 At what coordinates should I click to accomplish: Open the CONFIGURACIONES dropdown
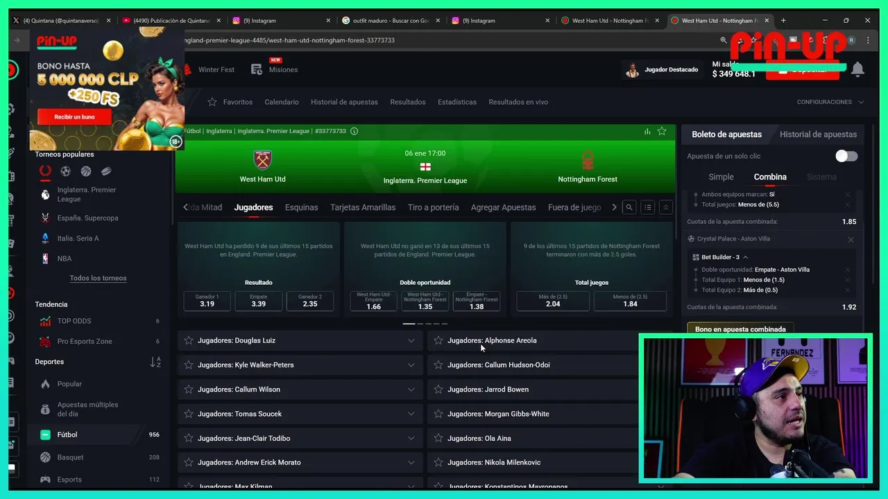[830, 102]
